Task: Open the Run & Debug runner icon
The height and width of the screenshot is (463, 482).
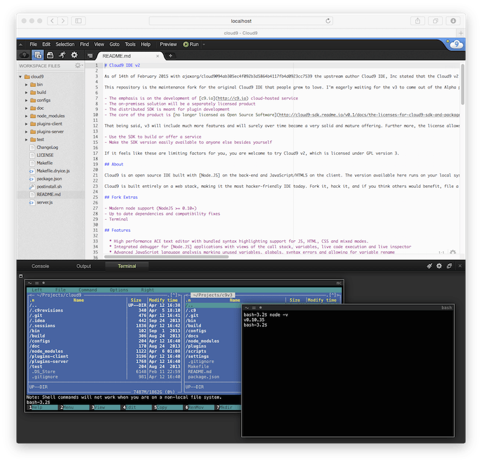Action: 62,55
